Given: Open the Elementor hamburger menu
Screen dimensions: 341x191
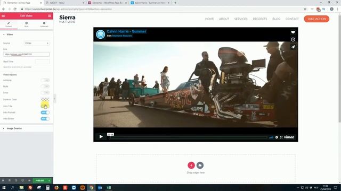Looking at the screenshot, I should coord(3,16).
